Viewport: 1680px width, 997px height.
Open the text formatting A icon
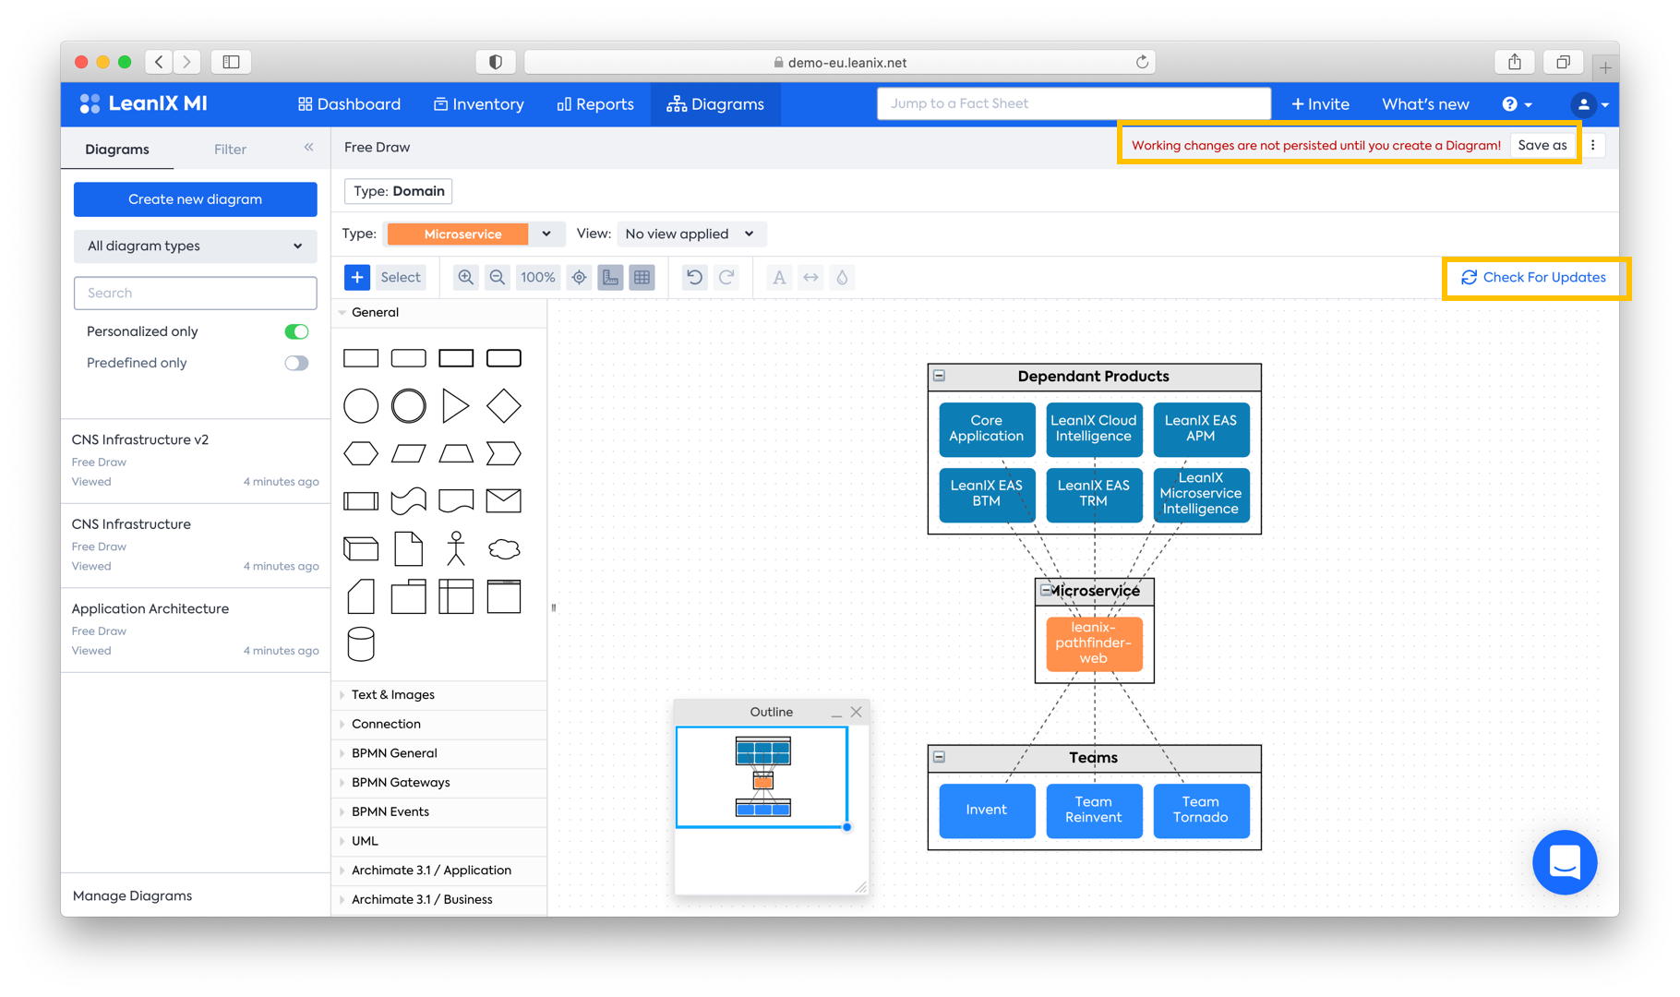tap(779, 277)
